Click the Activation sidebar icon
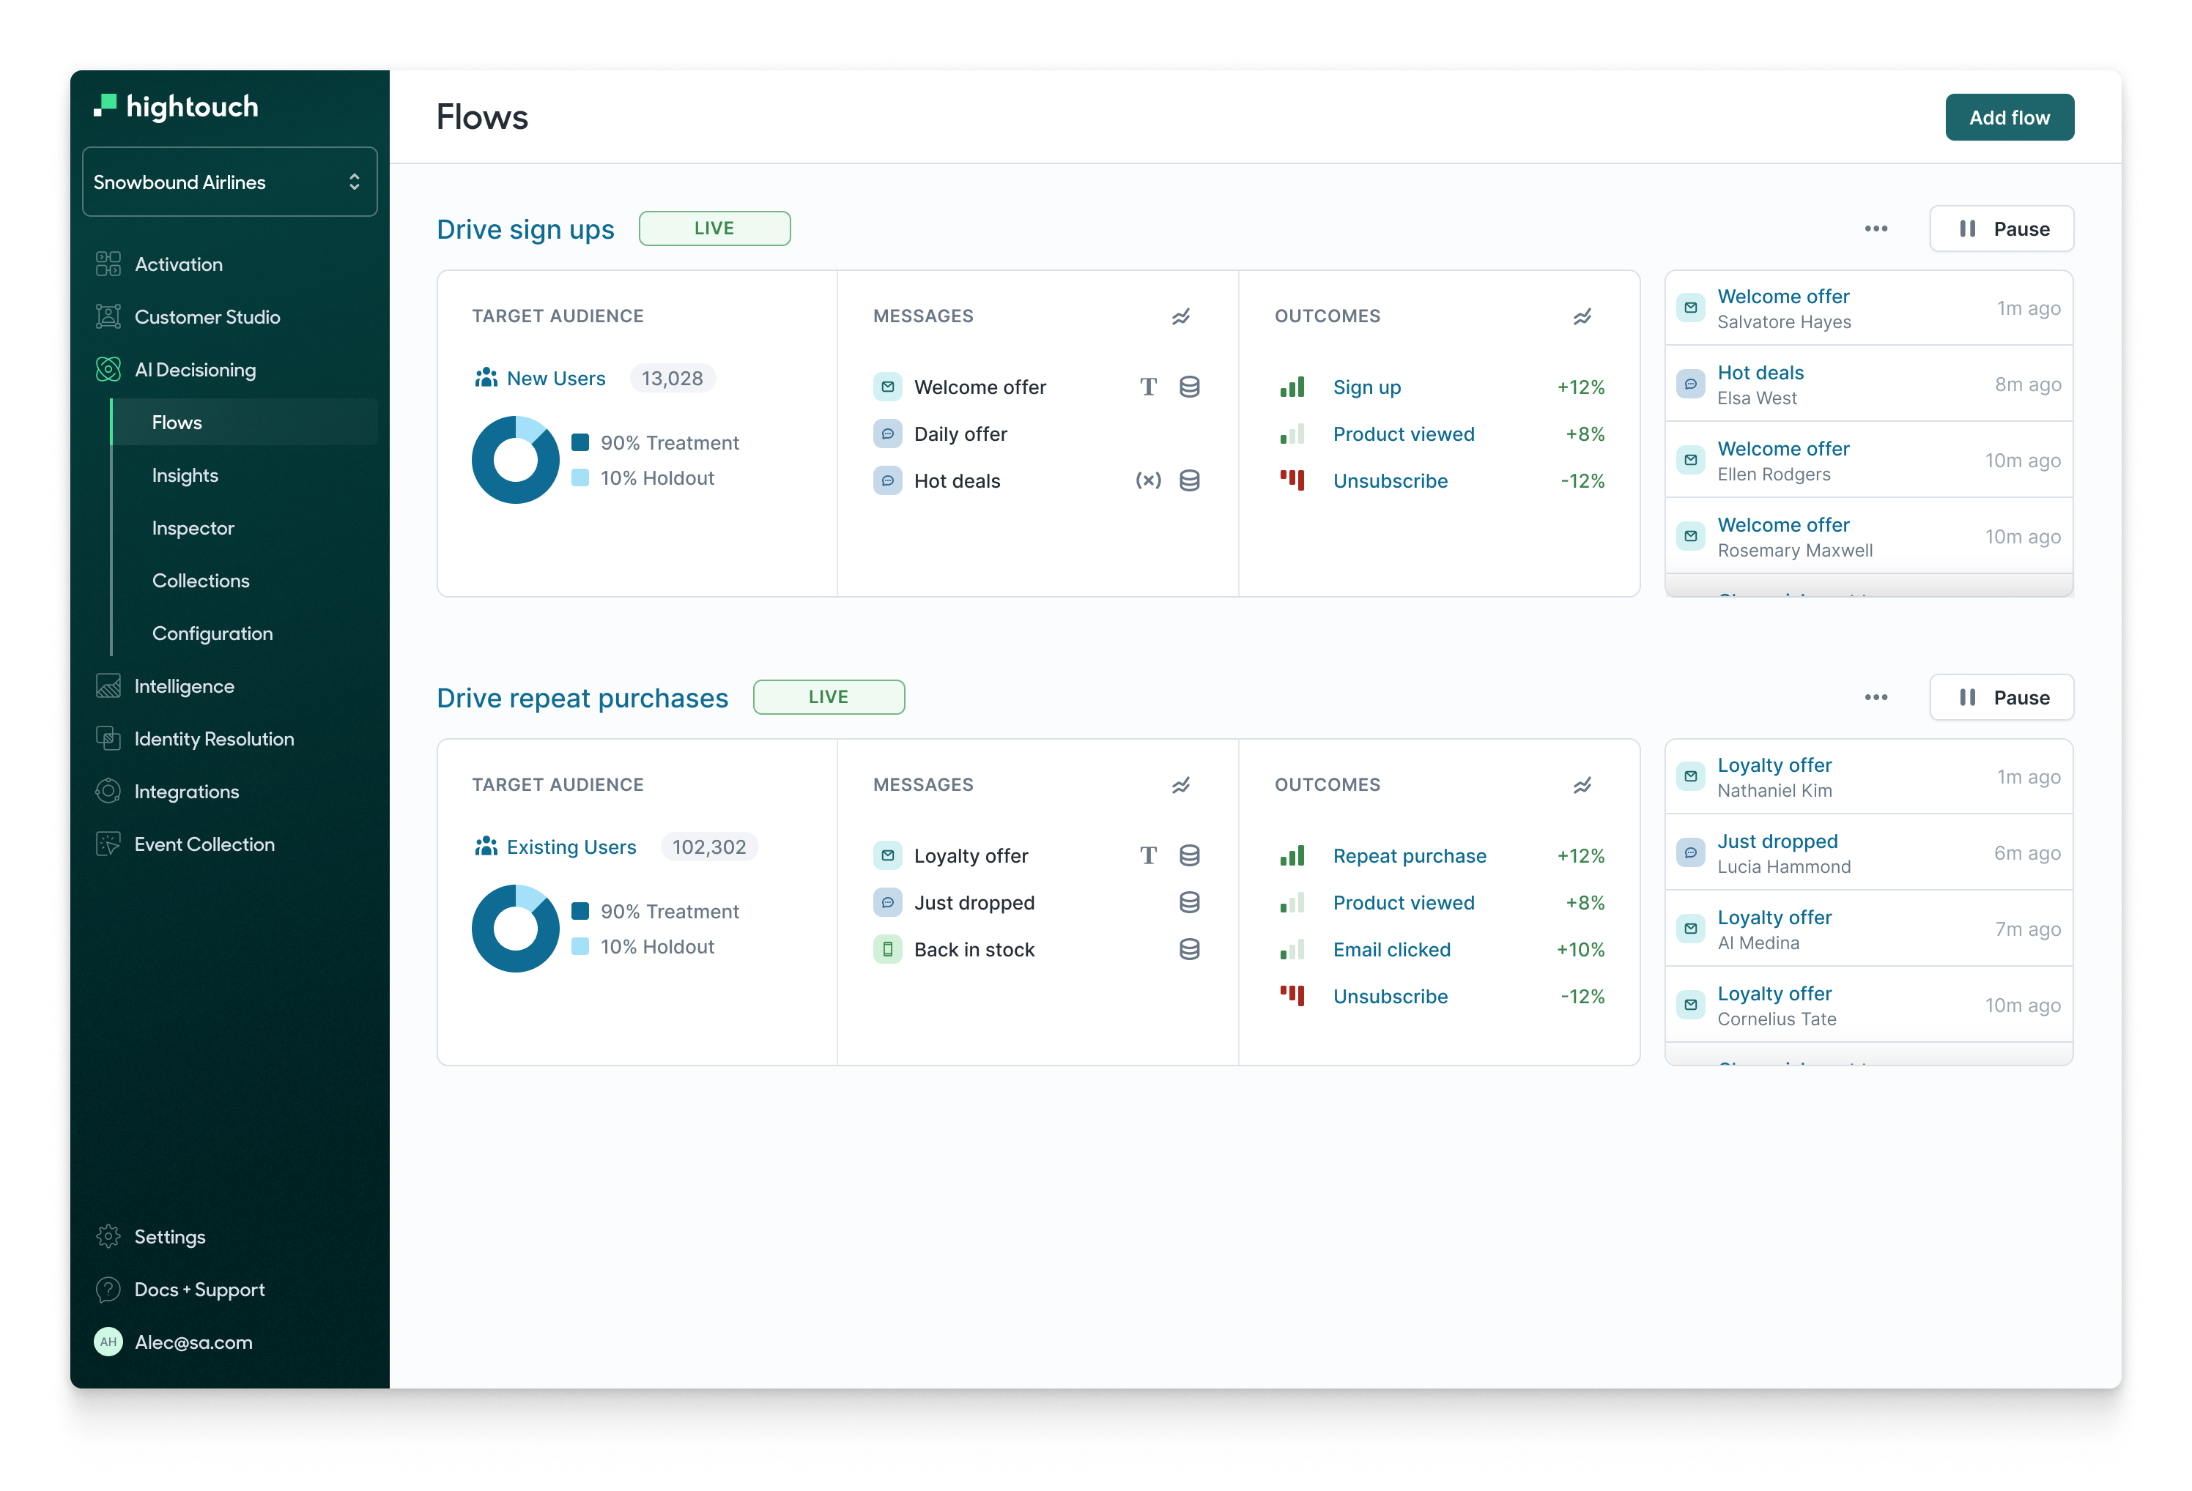2192x1491 pixels. tap(108, 264)
